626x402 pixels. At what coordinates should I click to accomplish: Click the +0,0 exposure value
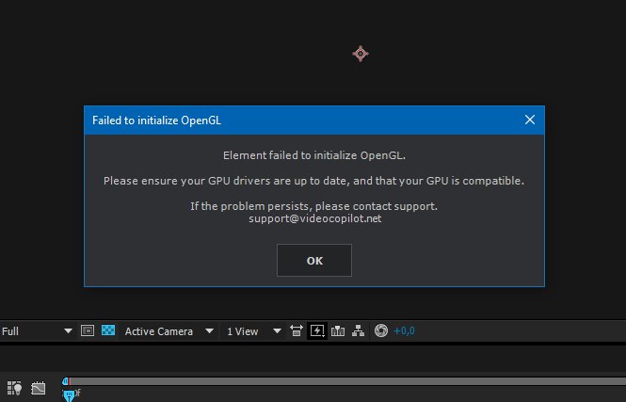pos(404,331)
